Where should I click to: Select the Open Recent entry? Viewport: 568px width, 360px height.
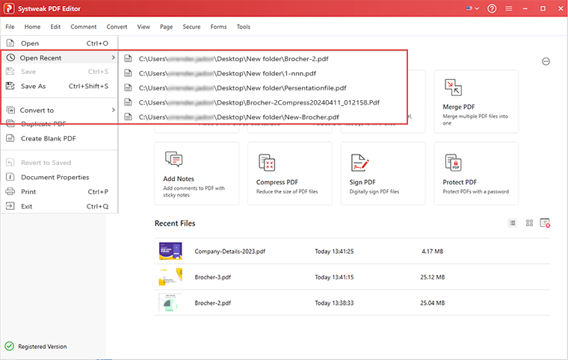(59, 58)
